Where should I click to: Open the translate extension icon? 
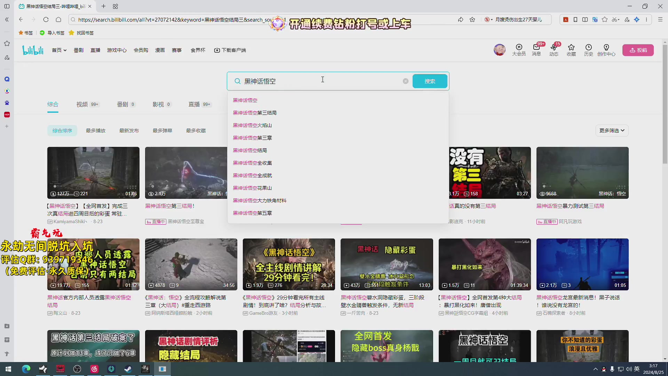[595, 19]
